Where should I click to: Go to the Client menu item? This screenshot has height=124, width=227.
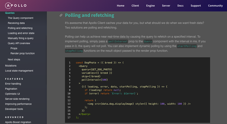point(135,6)
